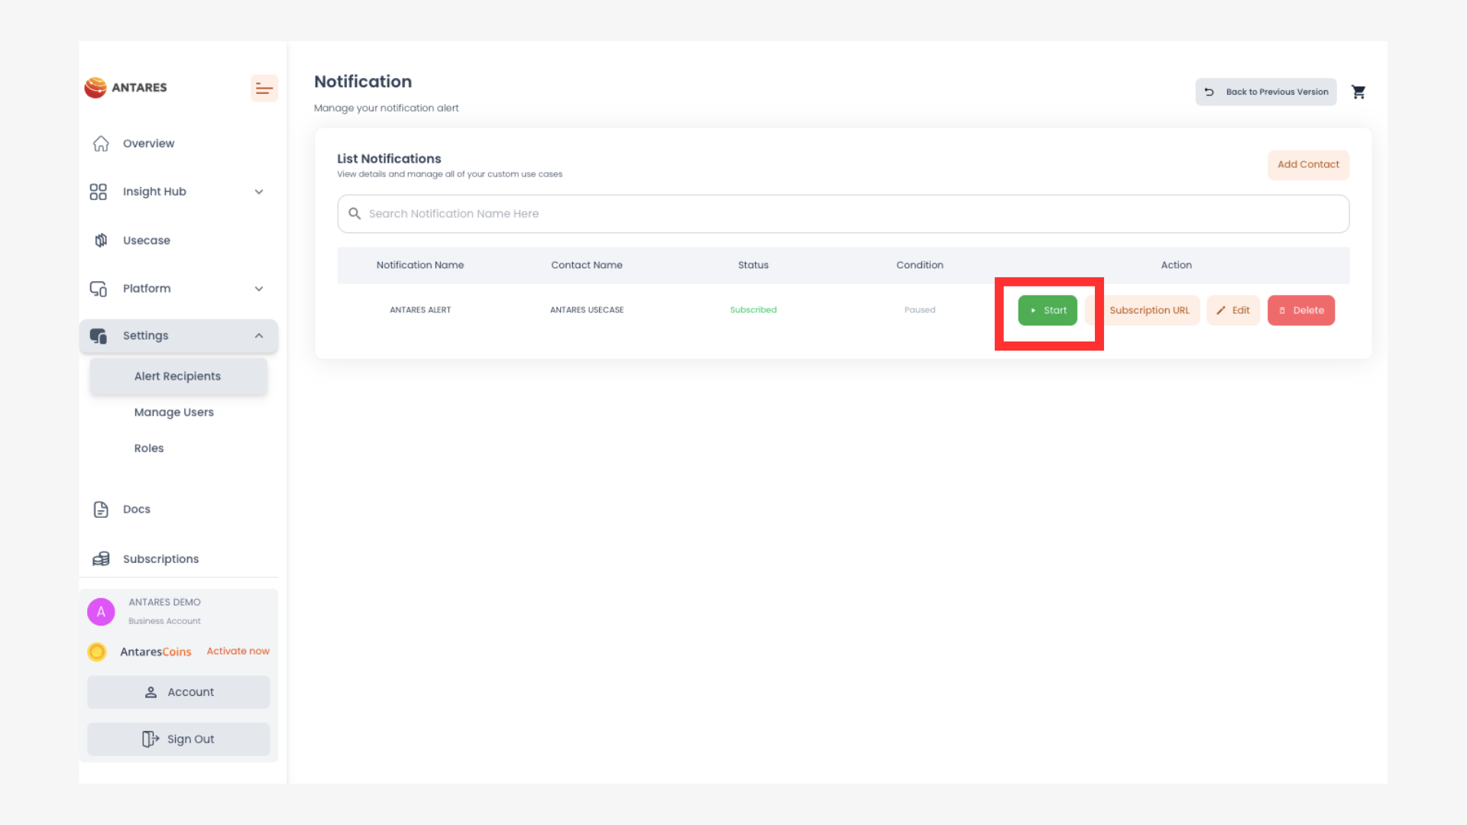Click the red Delete button

(1300, 311)
